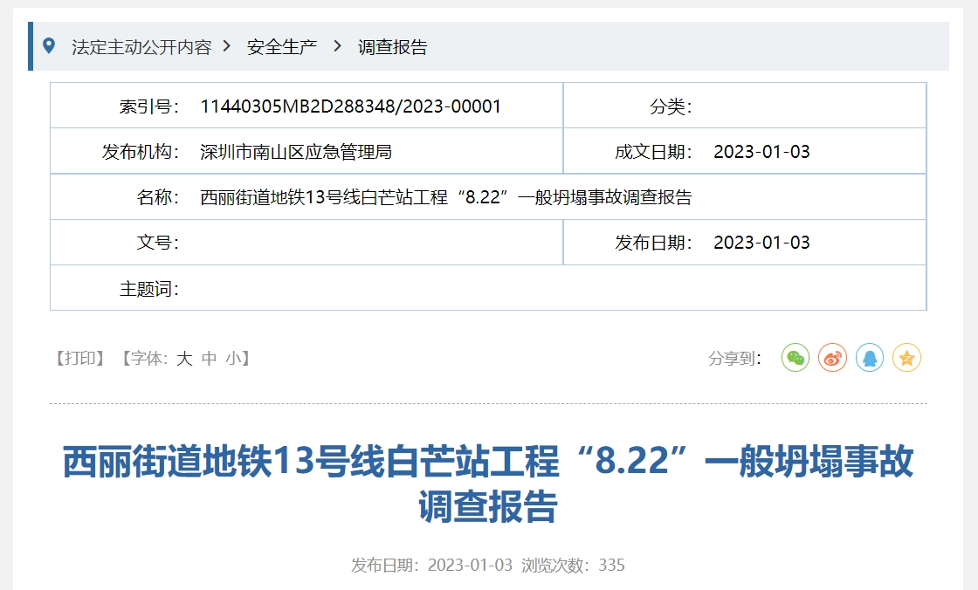
Task: Click the 打印 print link
Action: tap(80, 358)
